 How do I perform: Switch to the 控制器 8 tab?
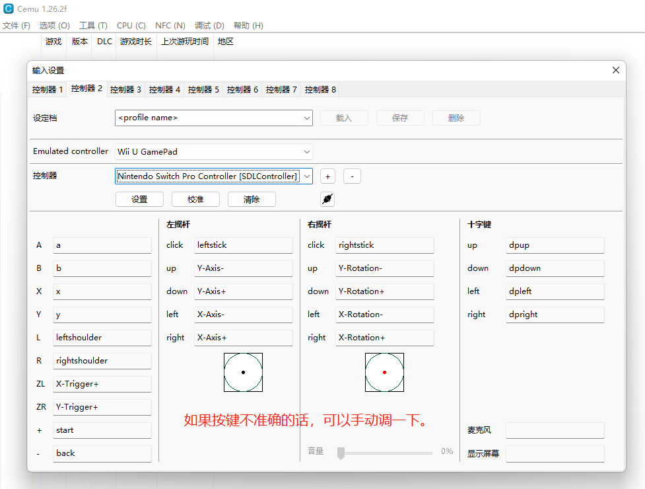point(319,89)
